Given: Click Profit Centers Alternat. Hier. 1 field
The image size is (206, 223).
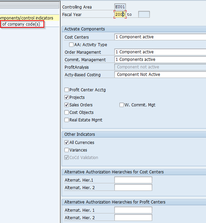Looking at the screenshot, I should click(133, 210).
